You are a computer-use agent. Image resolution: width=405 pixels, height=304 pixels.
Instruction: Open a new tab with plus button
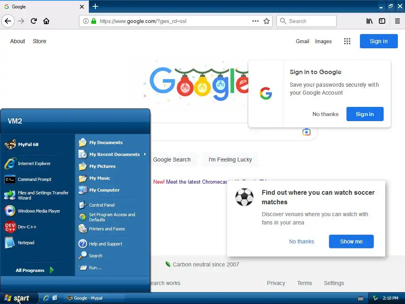tap(95, 6)
